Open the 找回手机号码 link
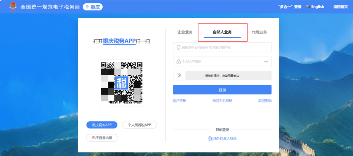Image resolution: width=353 pixels, height=156 pixels. tap(222, 101)
